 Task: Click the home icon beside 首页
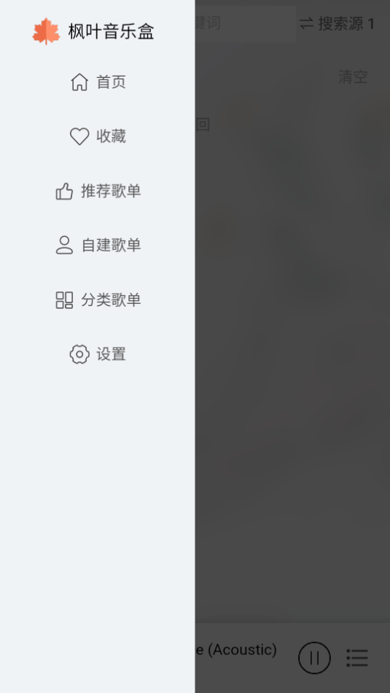coord(79,82)
